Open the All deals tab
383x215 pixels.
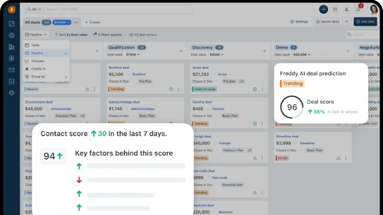(32, 22)
